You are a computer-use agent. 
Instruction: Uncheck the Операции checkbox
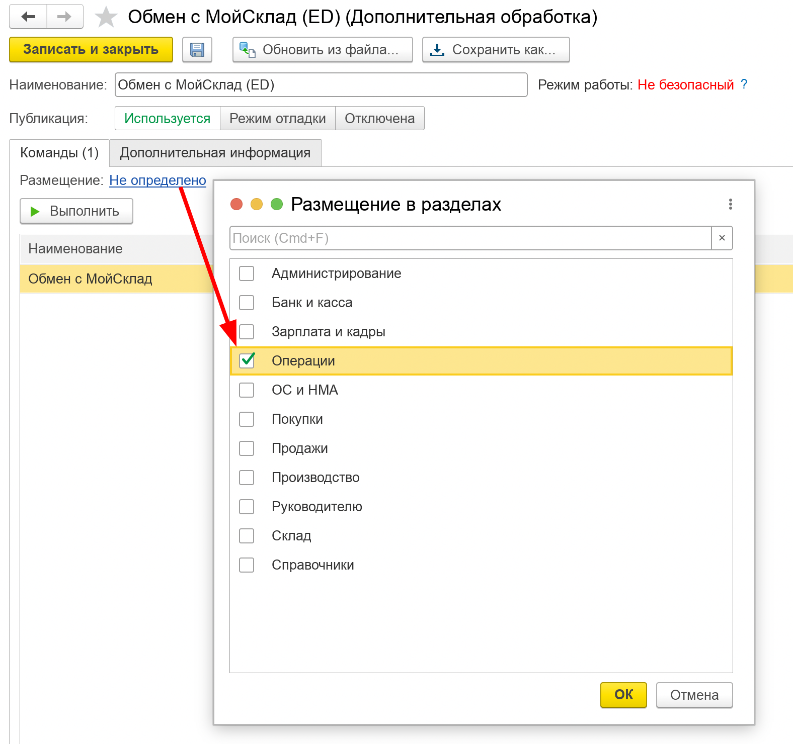[x=247, y=361]
